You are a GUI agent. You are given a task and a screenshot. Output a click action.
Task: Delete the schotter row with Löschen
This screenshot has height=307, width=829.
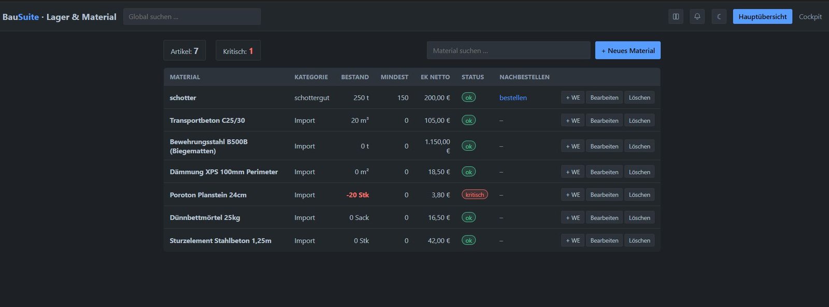639,98
